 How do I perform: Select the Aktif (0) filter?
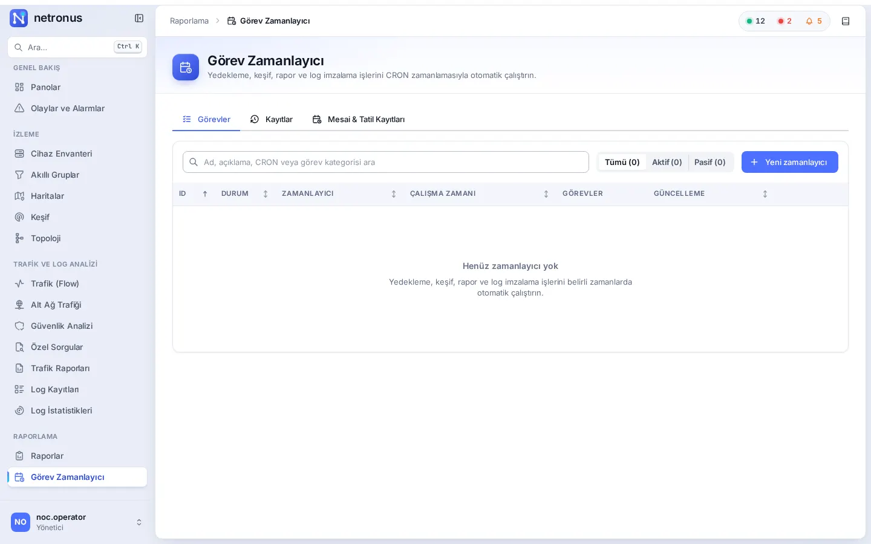(667, 162)
